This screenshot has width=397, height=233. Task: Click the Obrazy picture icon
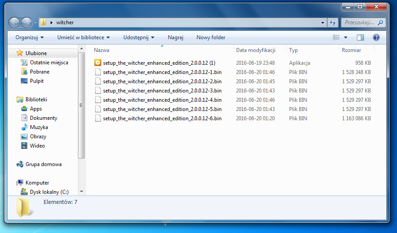click(24, 137)
